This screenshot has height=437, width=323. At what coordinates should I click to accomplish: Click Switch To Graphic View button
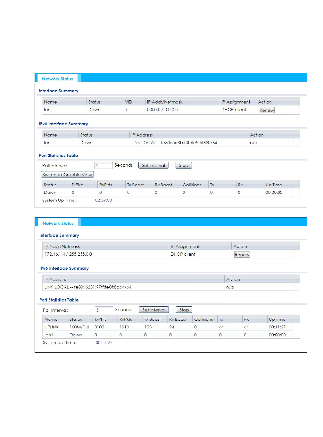67,175
